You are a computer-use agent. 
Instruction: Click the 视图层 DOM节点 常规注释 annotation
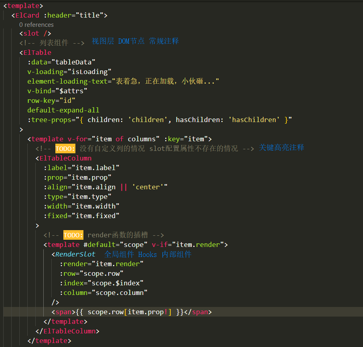pos(135,41)
